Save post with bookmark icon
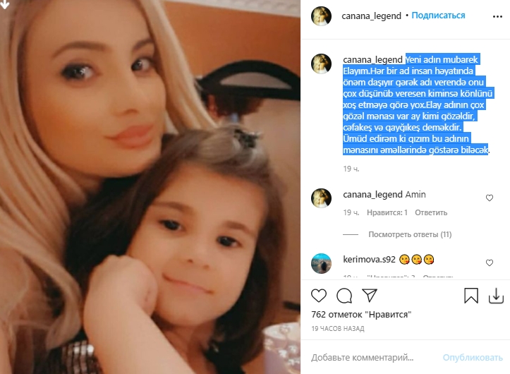 (x=471, y=296)
